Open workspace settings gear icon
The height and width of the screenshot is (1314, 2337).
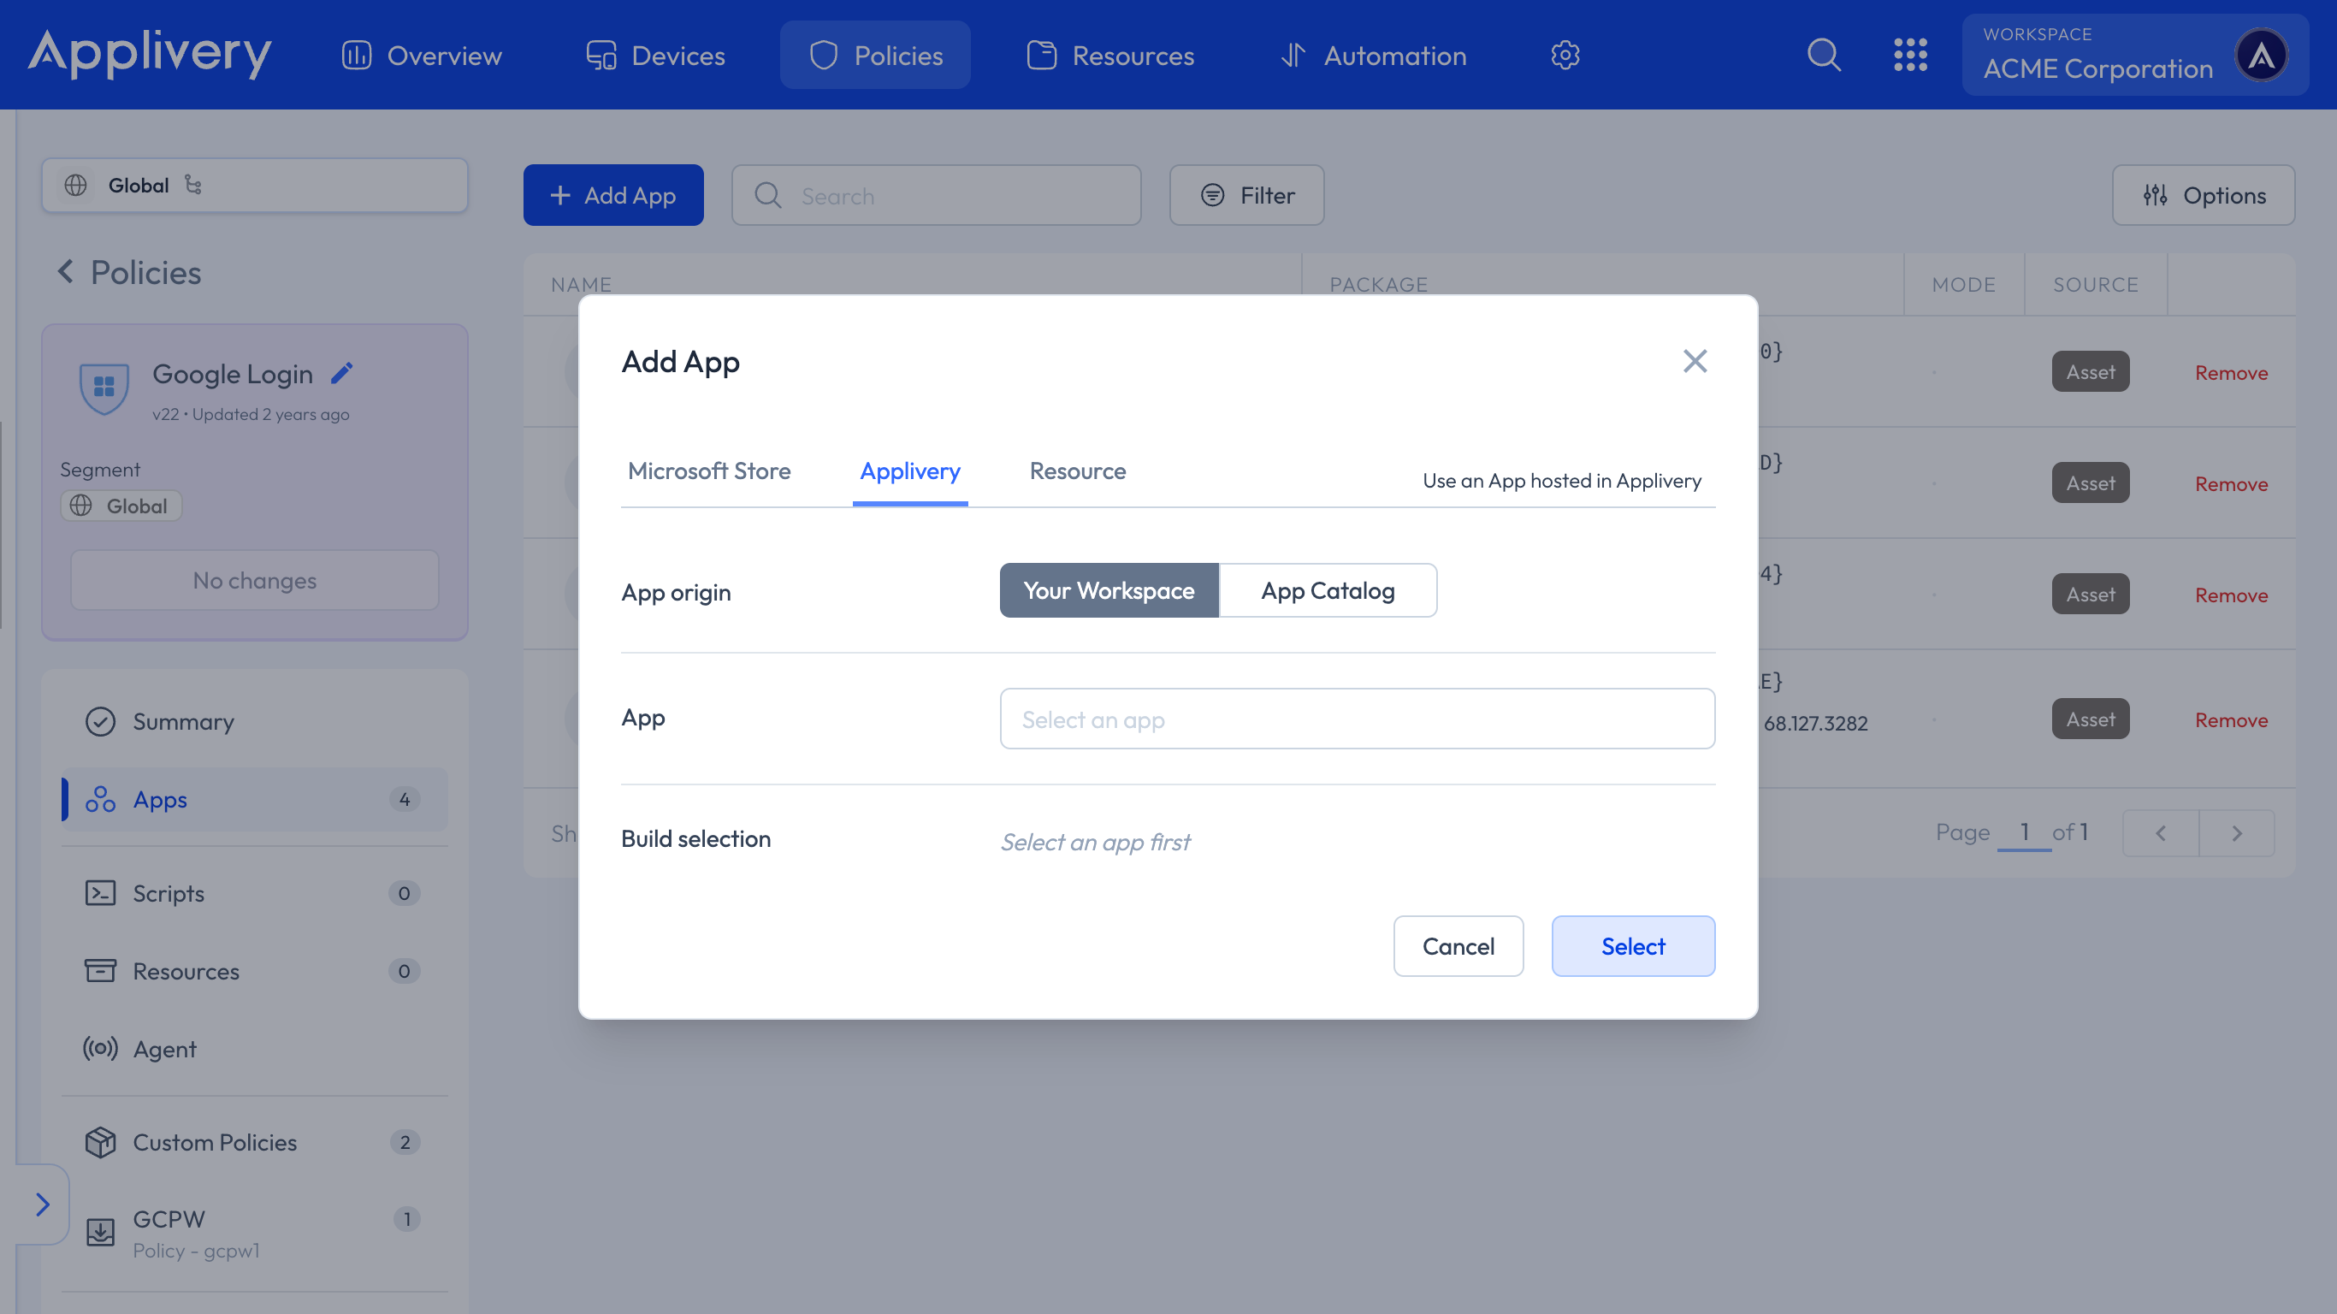point(1564,55)
